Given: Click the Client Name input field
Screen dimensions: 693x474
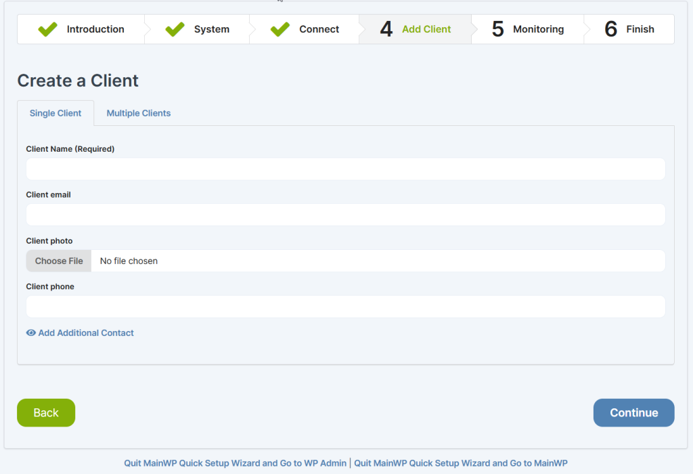Looking at the screenshot, I should 346,169.
